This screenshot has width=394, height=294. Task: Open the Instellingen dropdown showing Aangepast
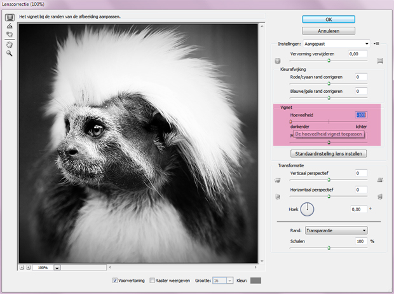coord(336,44)
